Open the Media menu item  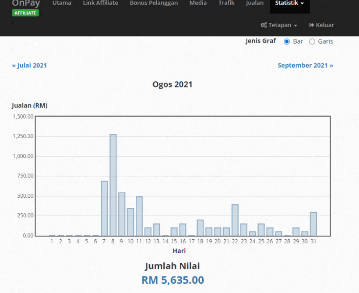(198, 3)
